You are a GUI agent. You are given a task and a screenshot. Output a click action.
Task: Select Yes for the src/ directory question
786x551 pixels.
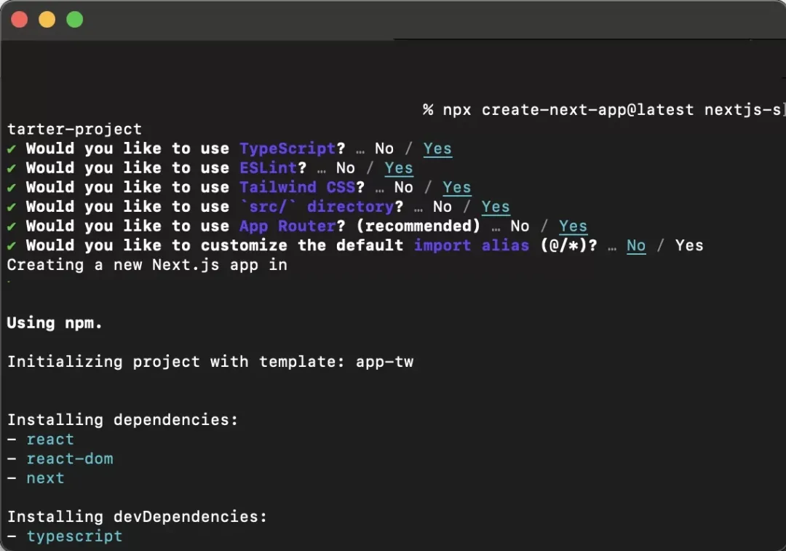[x=496, y=207]
